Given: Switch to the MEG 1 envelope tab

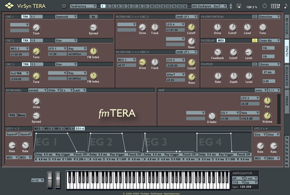Looking at the screenshot, I should pos(38,128).
